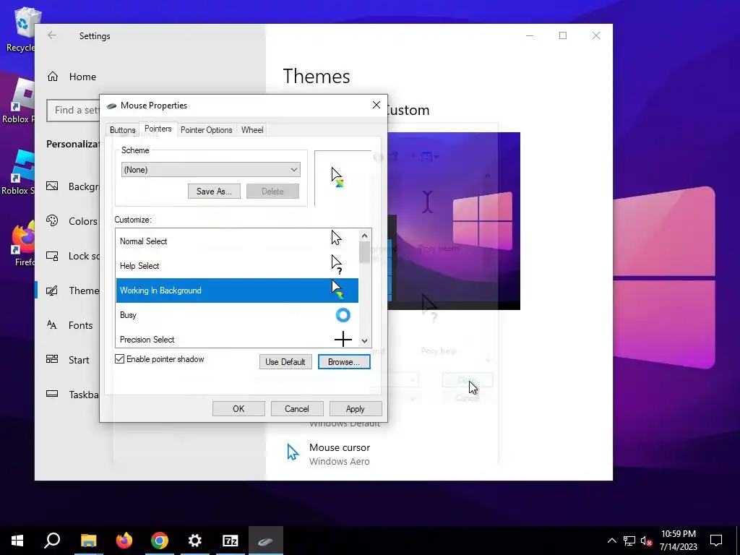740x555 pixels.
Task: Select Working In Background pointer row
Action: point(237,291)
